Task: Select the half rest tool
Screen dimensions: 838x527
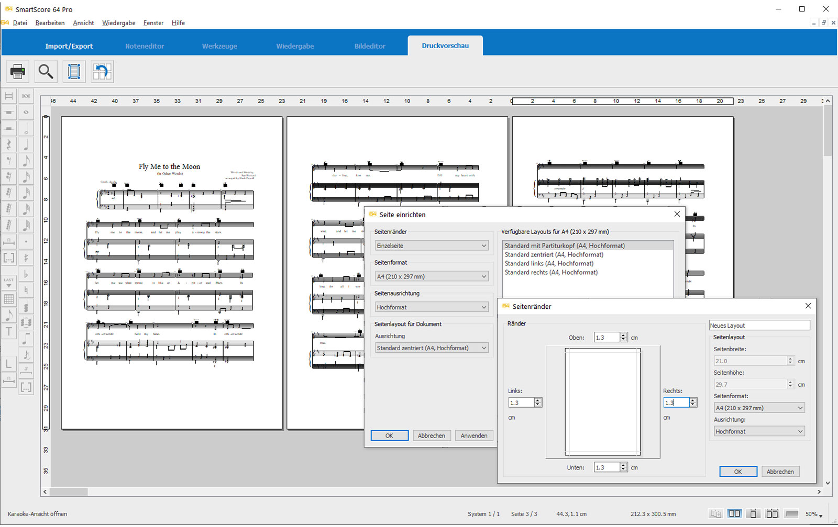Action: 9,128
